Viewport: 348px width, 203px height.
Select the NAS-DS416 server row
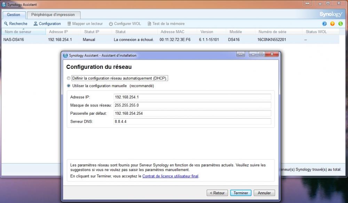click(x=171, y=40)
